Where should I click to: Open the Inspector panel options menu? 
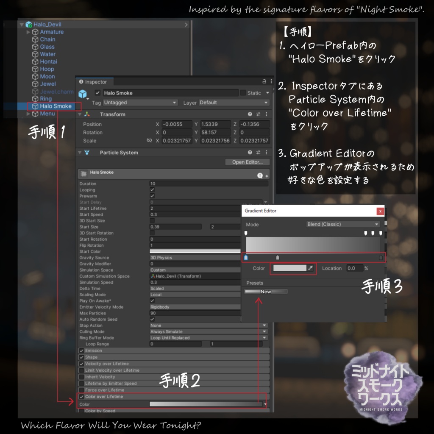tap(271, 81)
